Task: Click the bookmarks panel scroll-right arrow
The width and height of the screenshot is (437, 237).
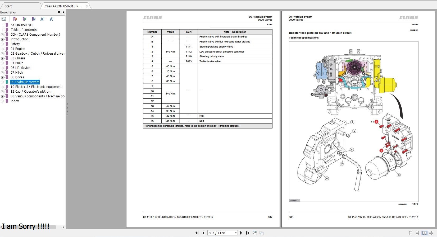Action: pos(63,227)
